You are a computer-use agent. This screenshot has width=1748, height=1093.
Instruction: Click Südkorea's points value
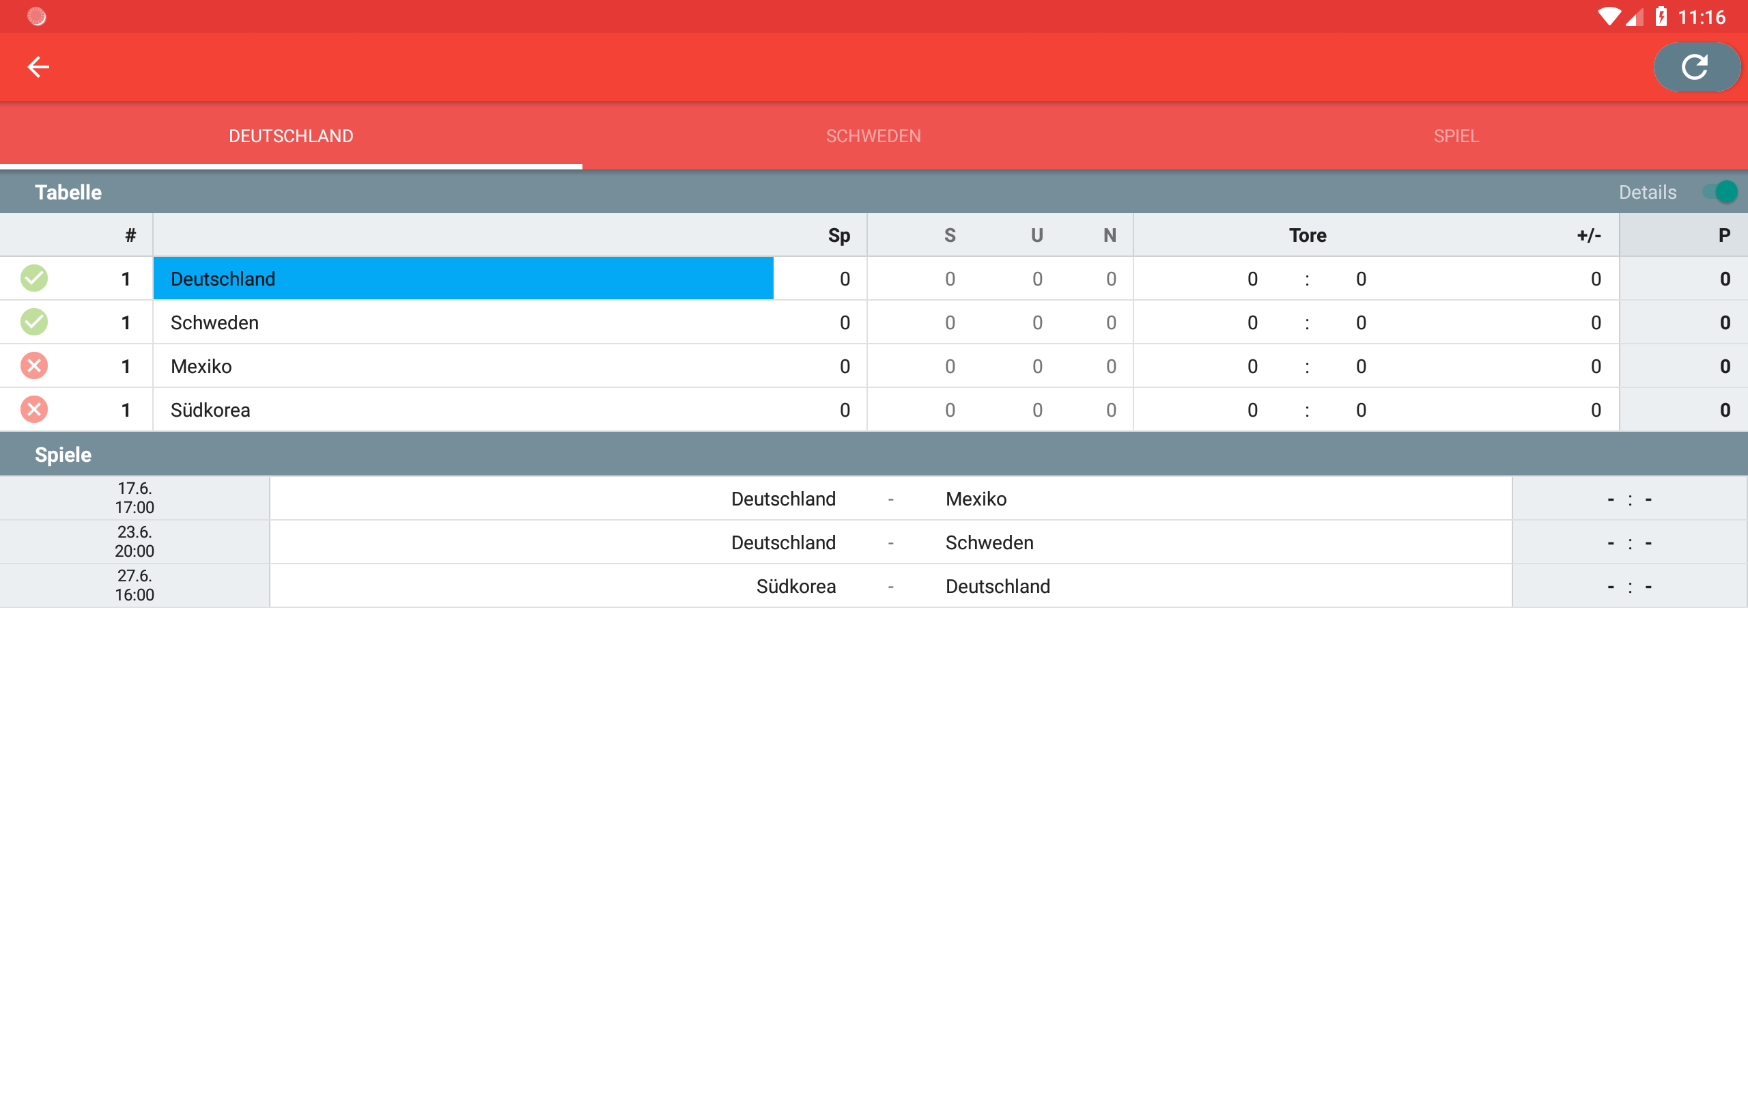tap(1725, 410)
